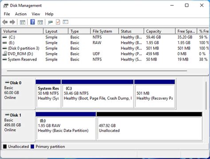
Task: Select the (C:) 59.46 GB NTFS partition block
Action: [x=97, y=94]
